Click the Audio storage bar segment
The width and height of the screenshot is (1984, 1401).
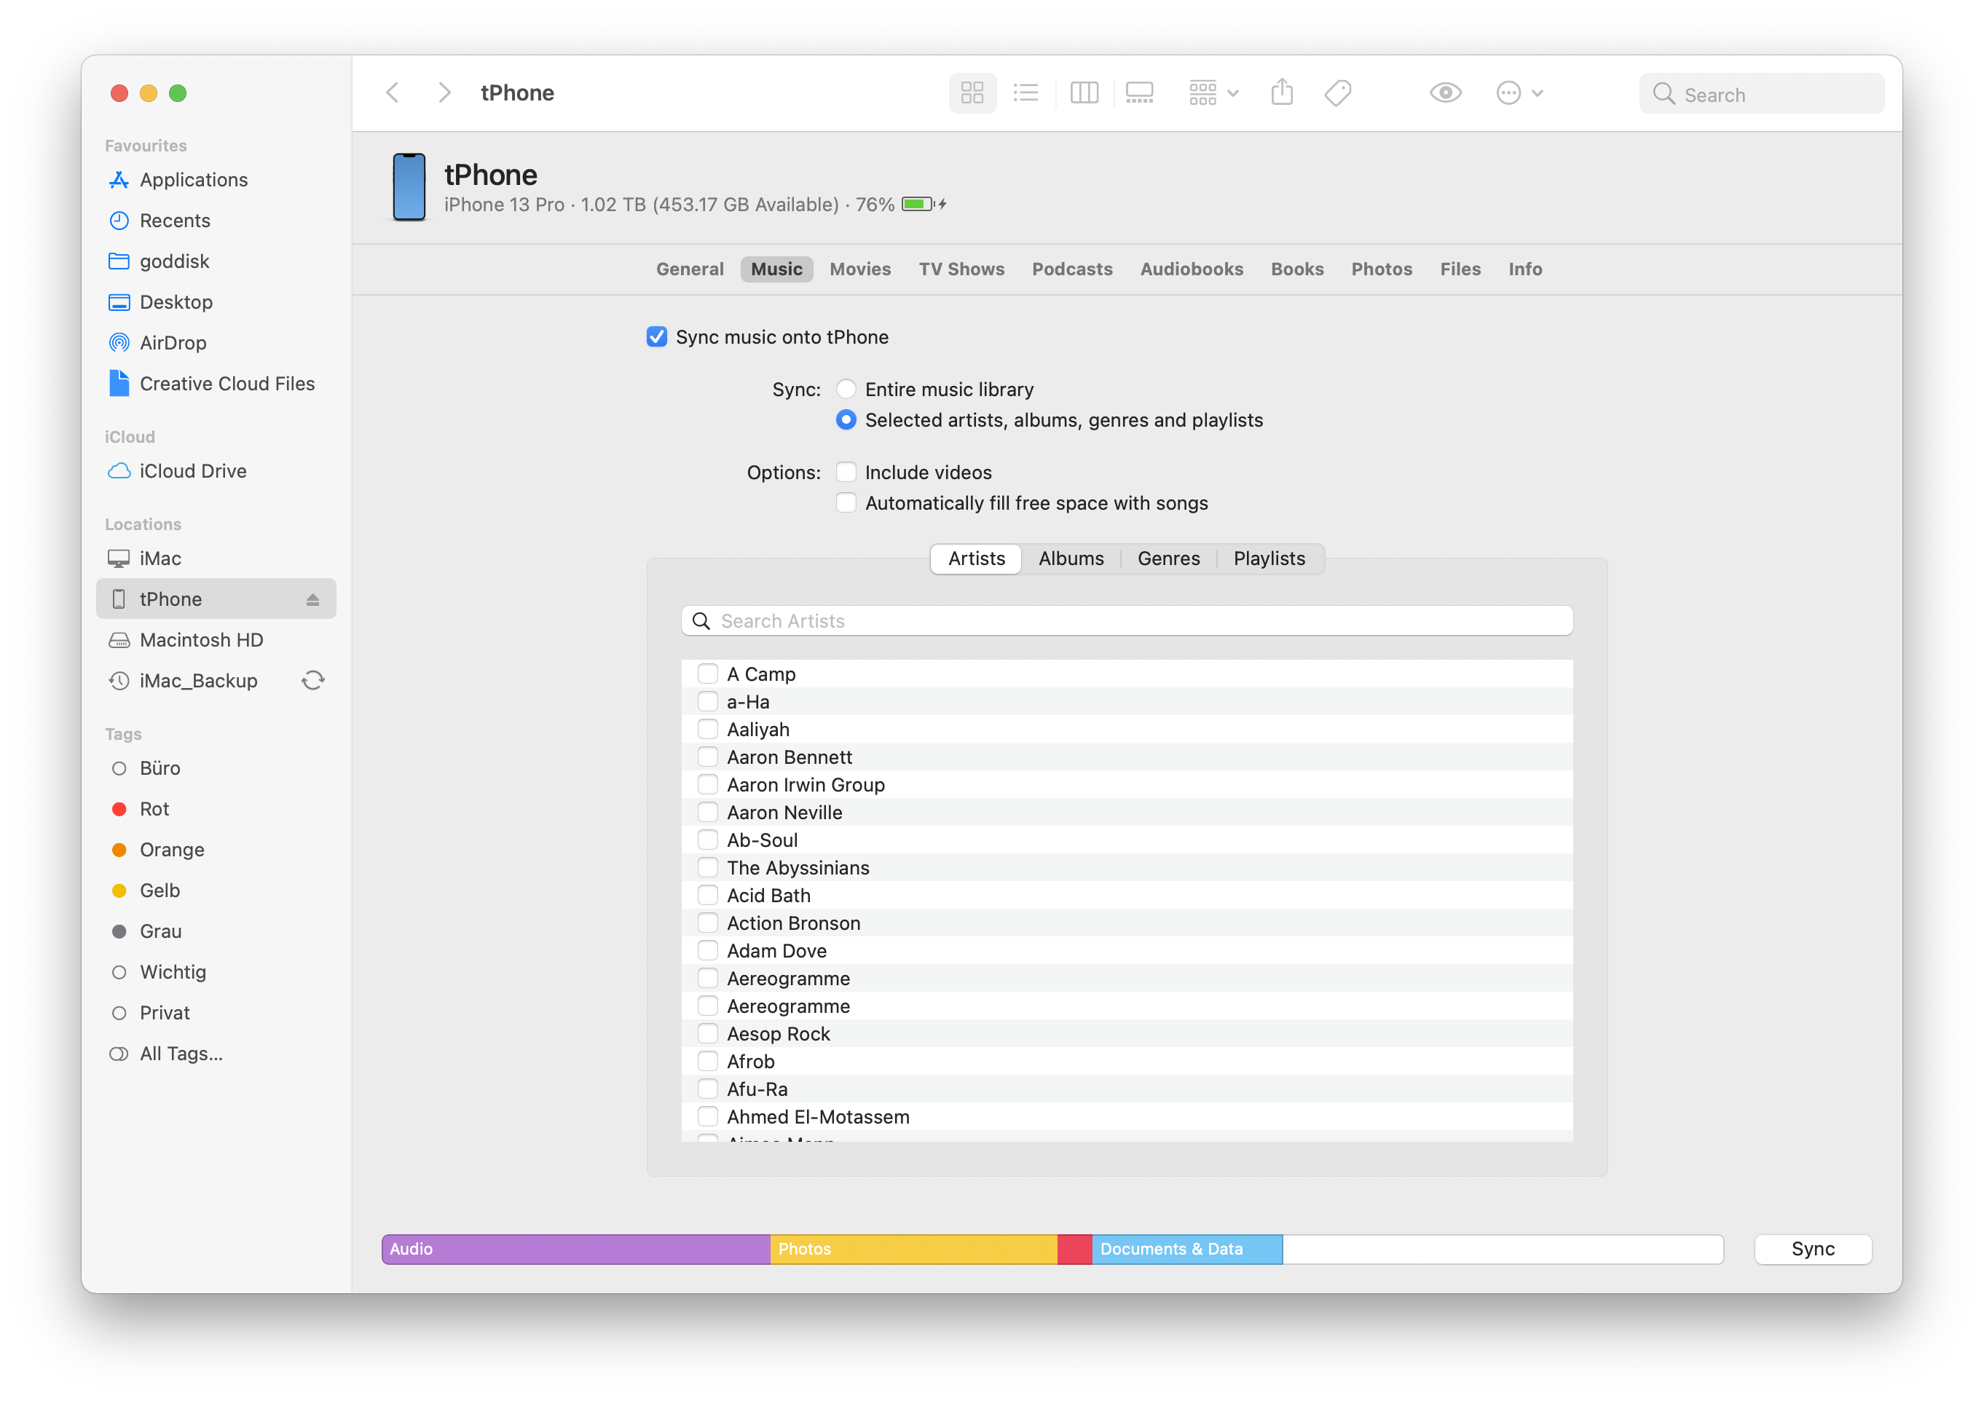click(575, 1249)
